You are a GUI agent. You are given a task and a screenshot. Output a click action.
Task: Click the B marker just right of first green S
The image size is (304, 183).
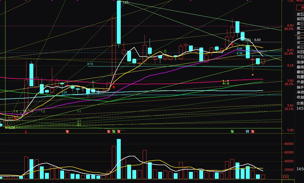pyautogui.click(x=119, y=131)
